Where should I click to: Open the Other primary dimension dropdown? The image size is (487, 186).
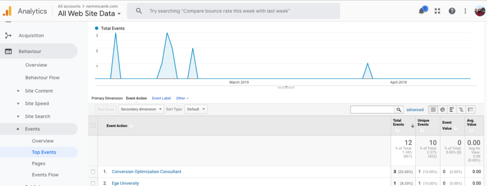tap(182, 98)
